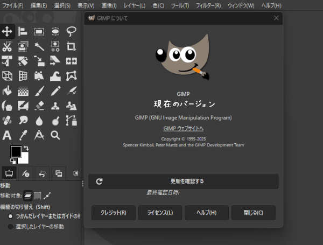This screenshot has width=323, height=245.
Task: Select the Bucket Fill tool
Action: pos(7,91)
